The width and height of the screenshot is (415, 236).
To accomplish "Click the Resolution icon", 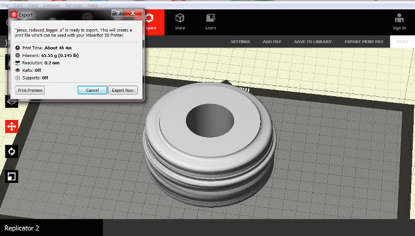I will (x=18, y=63).
